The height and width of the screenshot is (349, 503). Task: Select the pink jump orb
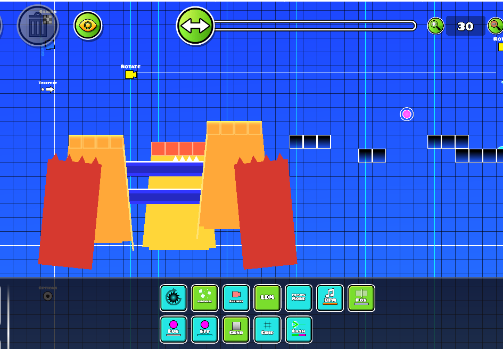coord(407,114)
